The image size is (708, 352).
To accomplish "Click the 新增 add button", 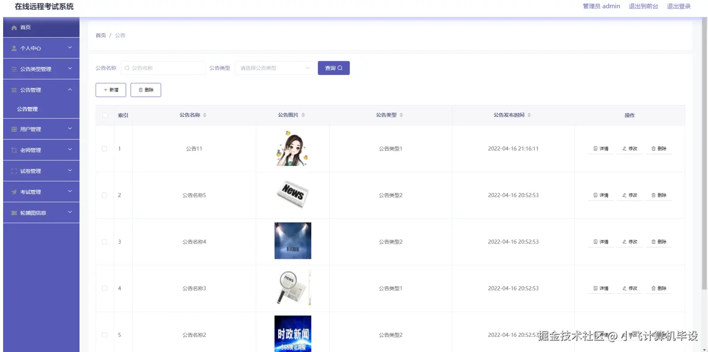I will coord(111,90).
